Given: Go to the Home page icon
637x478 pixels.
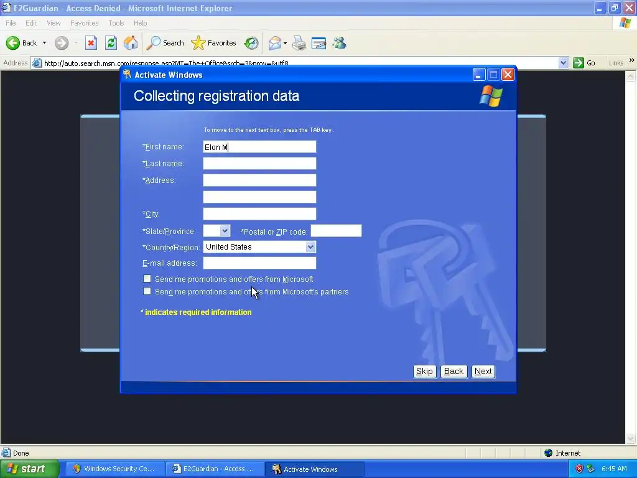Looking at the screenshot, I should coord(131,43).
